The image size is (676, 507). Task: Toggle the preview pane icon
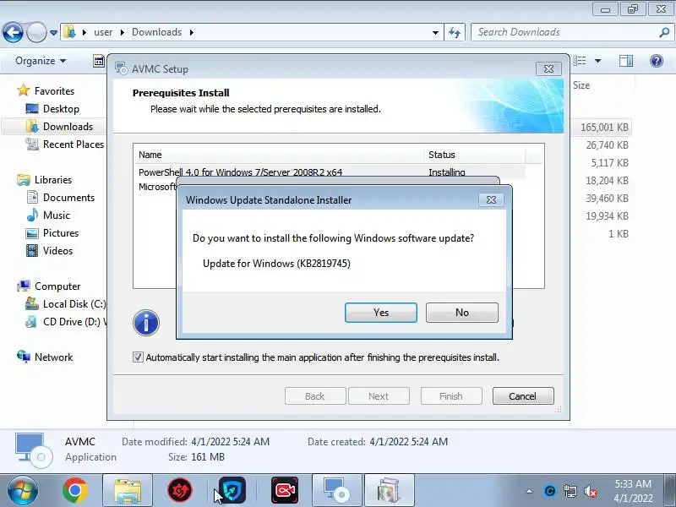(x=625, y=61)
